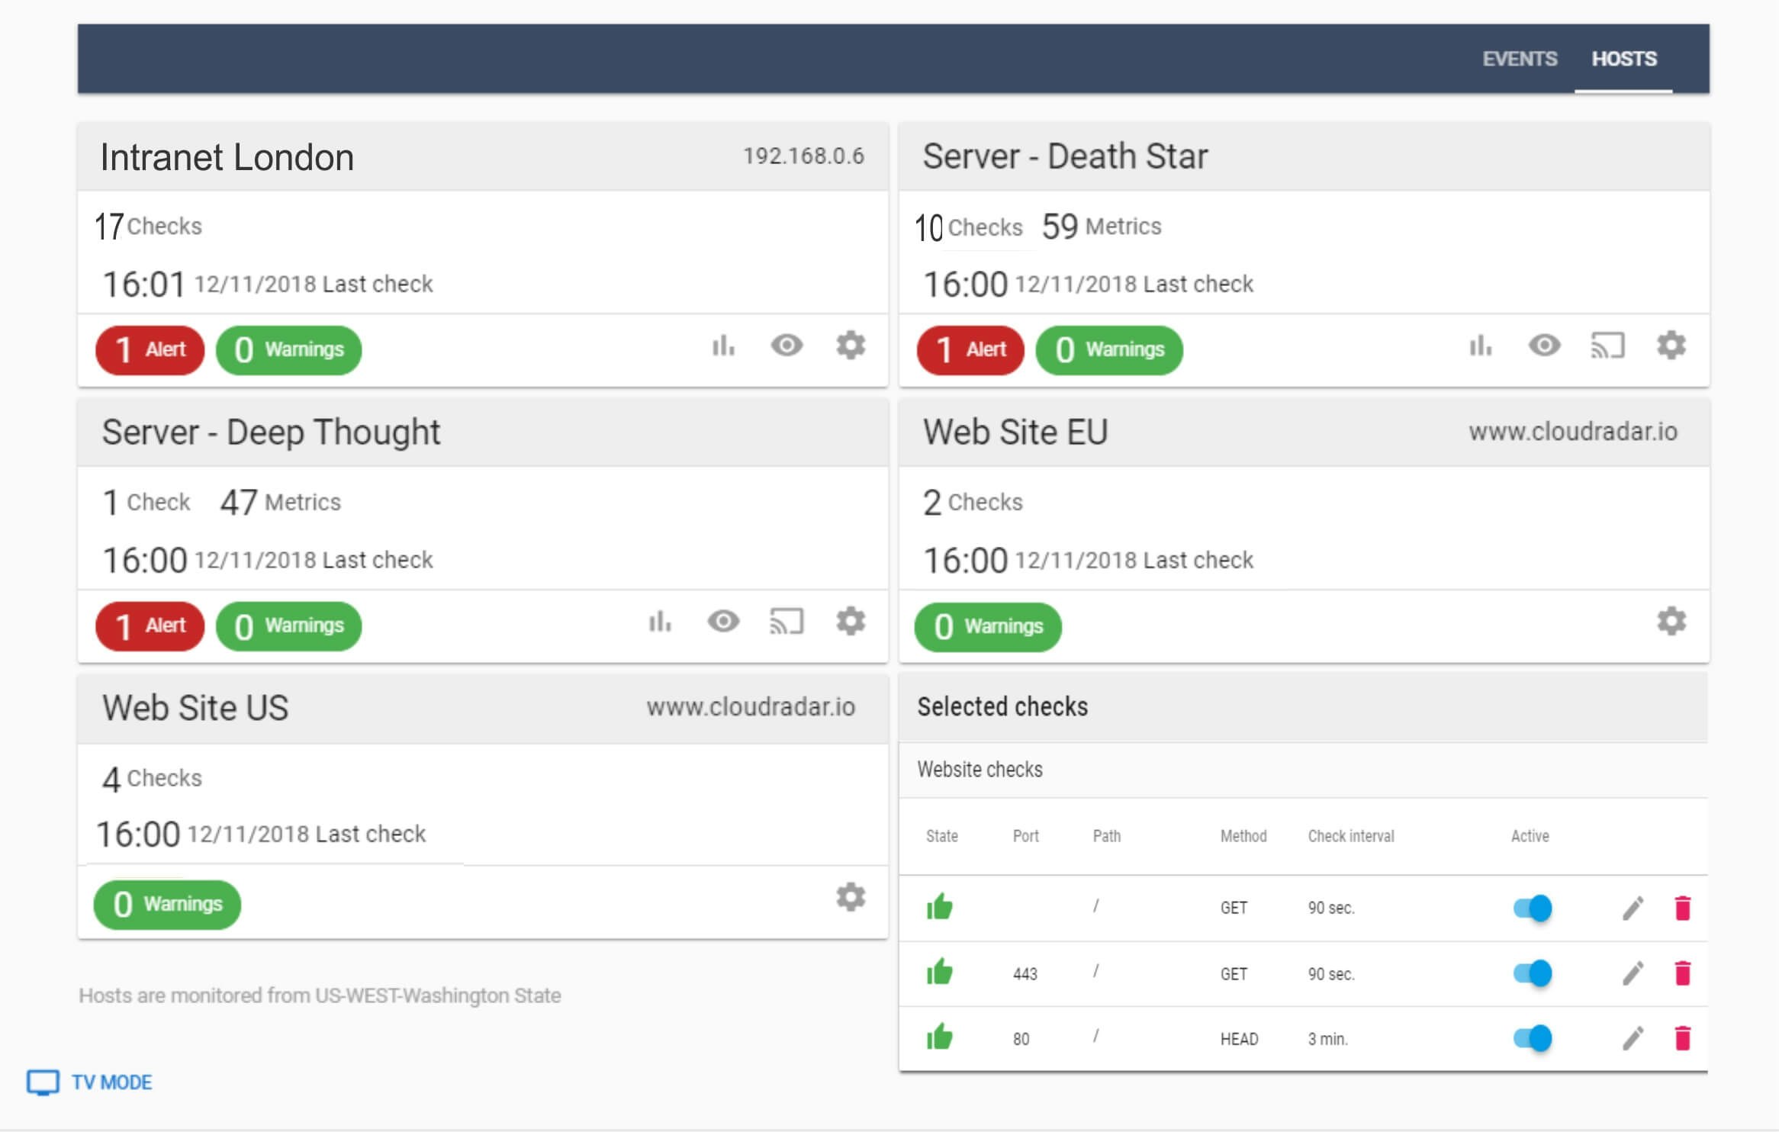Edit the port 443 website check
Screen dimensions: 1779x1132
(1633, 973)
